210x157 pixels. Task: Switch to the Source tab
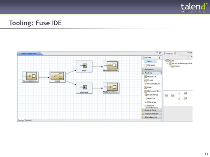click(x=28, y=120)
